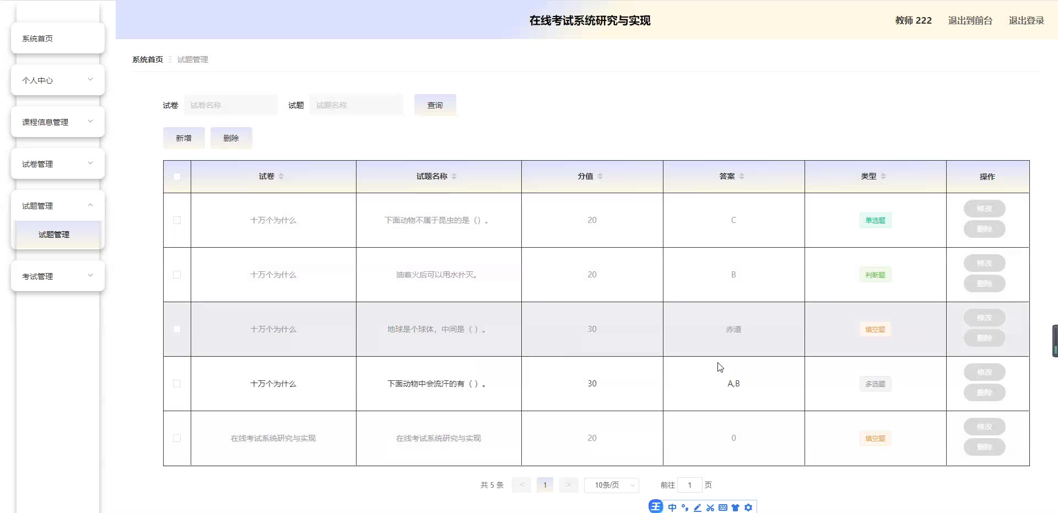Click the 新增 button to add question
The width and height of the screenshot is (1058, 513).
coord(183,138)
